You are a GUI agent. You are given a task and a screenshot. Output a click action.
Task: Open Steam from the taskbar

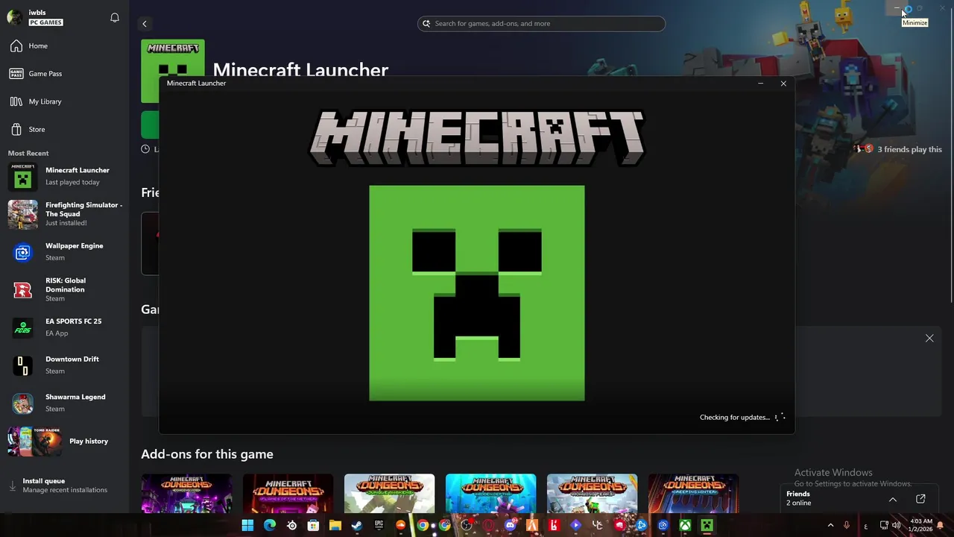coord(357,525)
